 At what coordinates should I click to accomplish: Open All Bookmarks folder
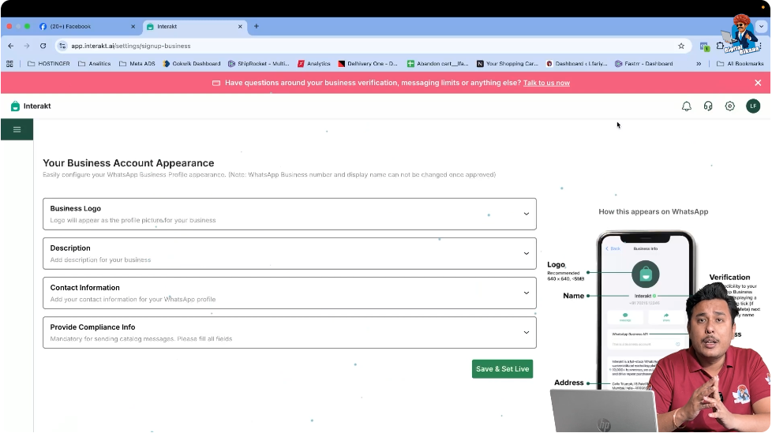[740, 63]
